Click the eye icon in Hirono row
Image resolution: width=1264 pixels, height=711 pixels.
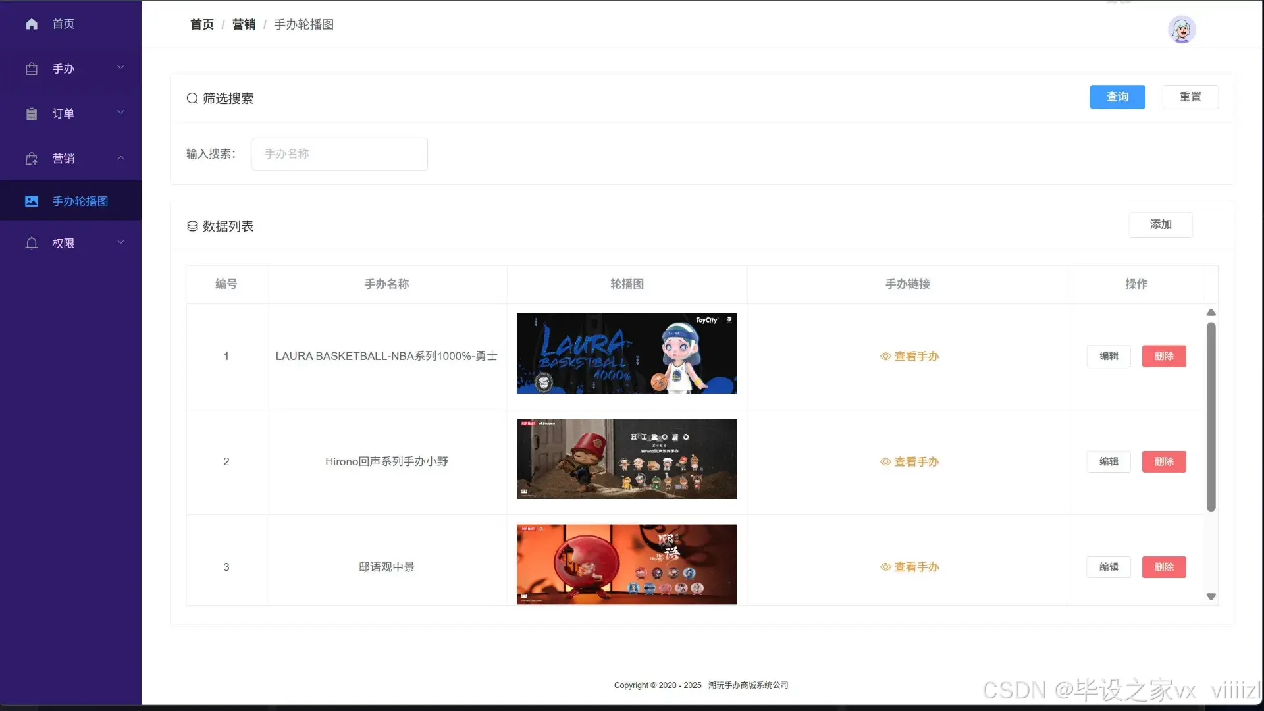[885, 461]
